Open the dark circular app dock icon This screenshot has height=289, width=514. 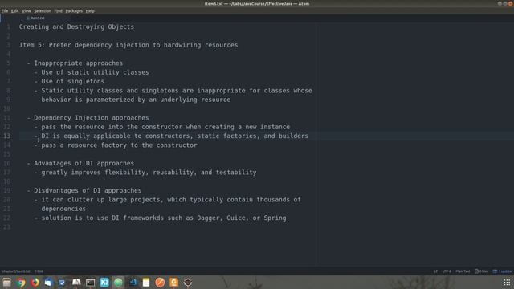[x=188, y=282]
